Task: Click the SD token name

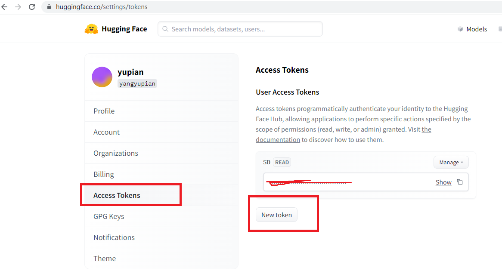Action: (266, 162)
